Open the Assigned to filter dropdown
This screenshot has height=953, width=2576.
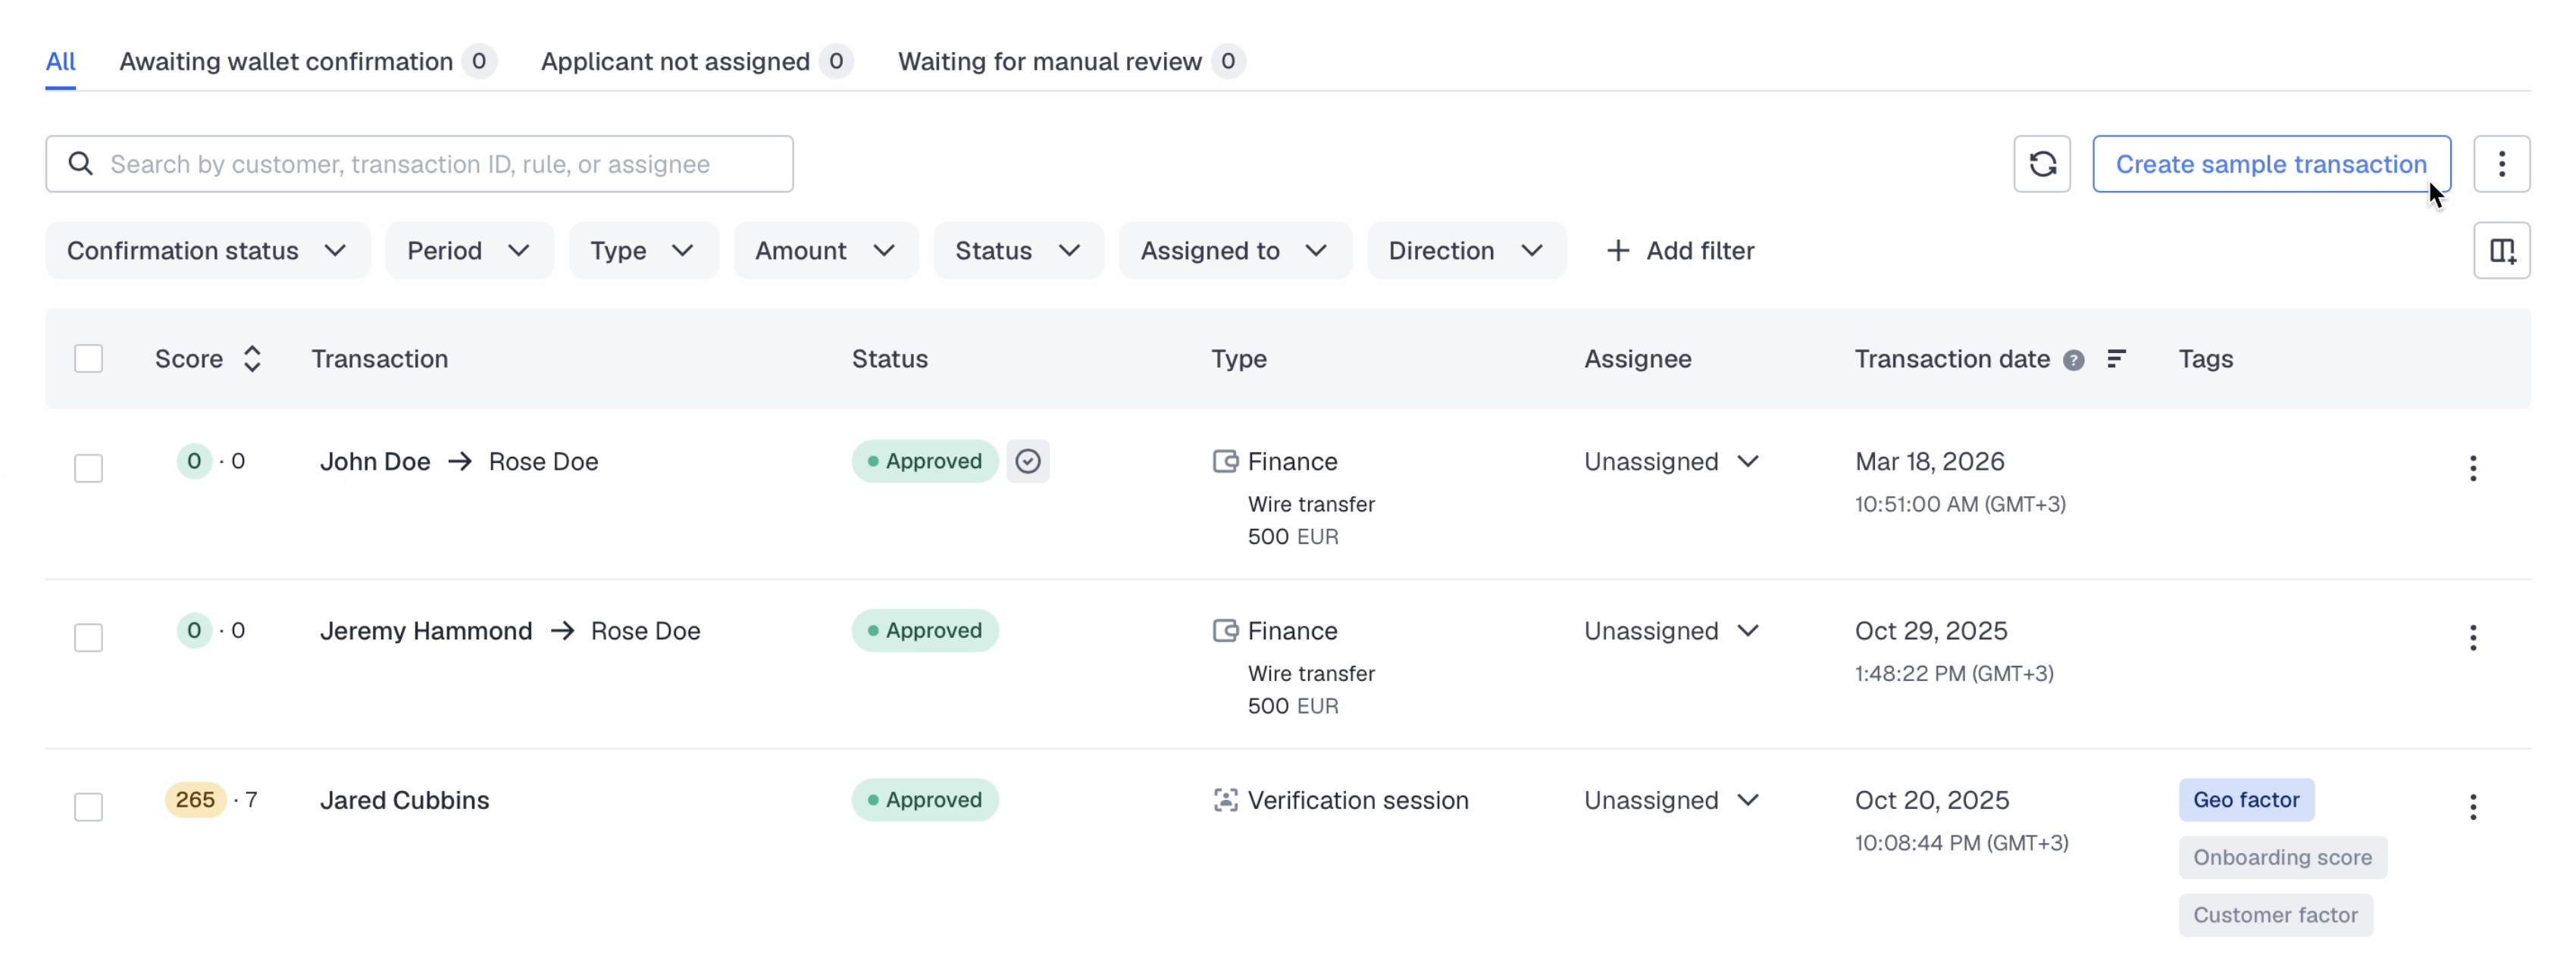pyautogui.click(x=1234, y=251)
